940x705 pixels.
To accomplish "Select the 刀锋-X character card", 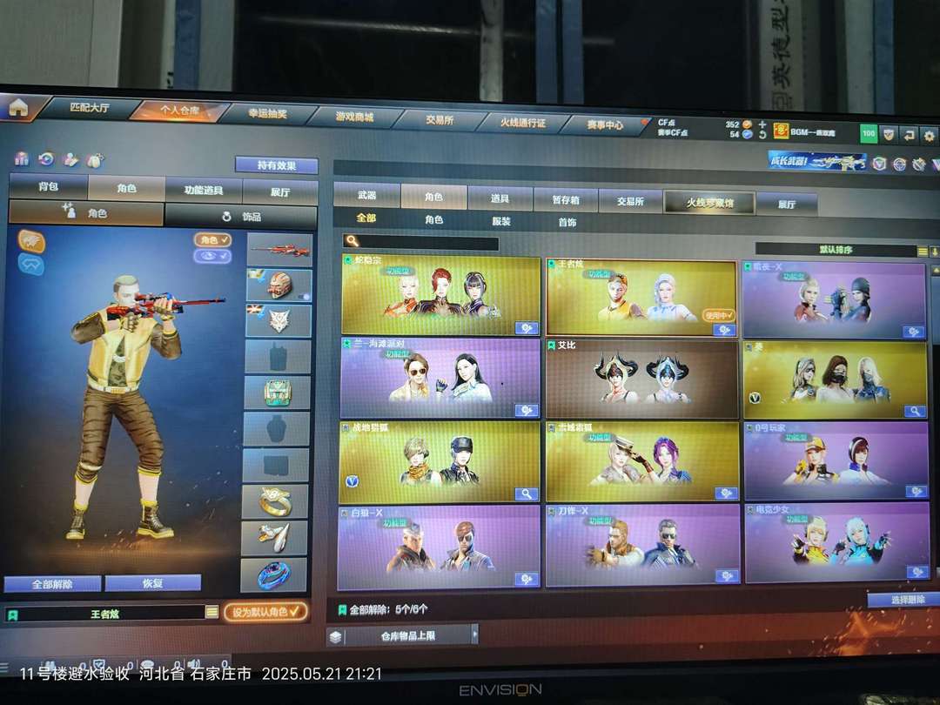I will tap(642, 546).
